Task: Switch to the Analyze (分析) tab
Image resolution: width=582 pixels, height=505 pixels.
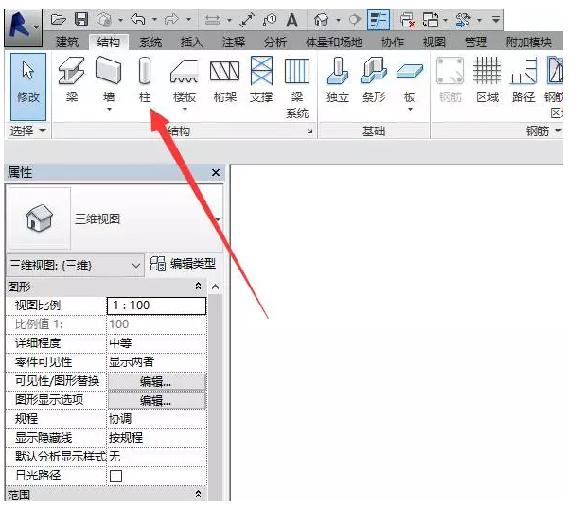Action: click(275, 43)
